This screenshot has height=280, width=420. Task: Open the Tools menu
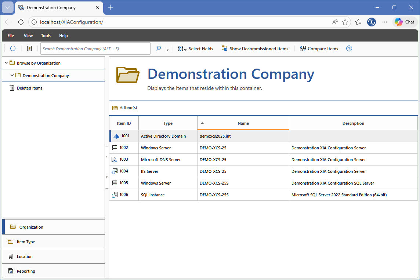click(46, 36)
